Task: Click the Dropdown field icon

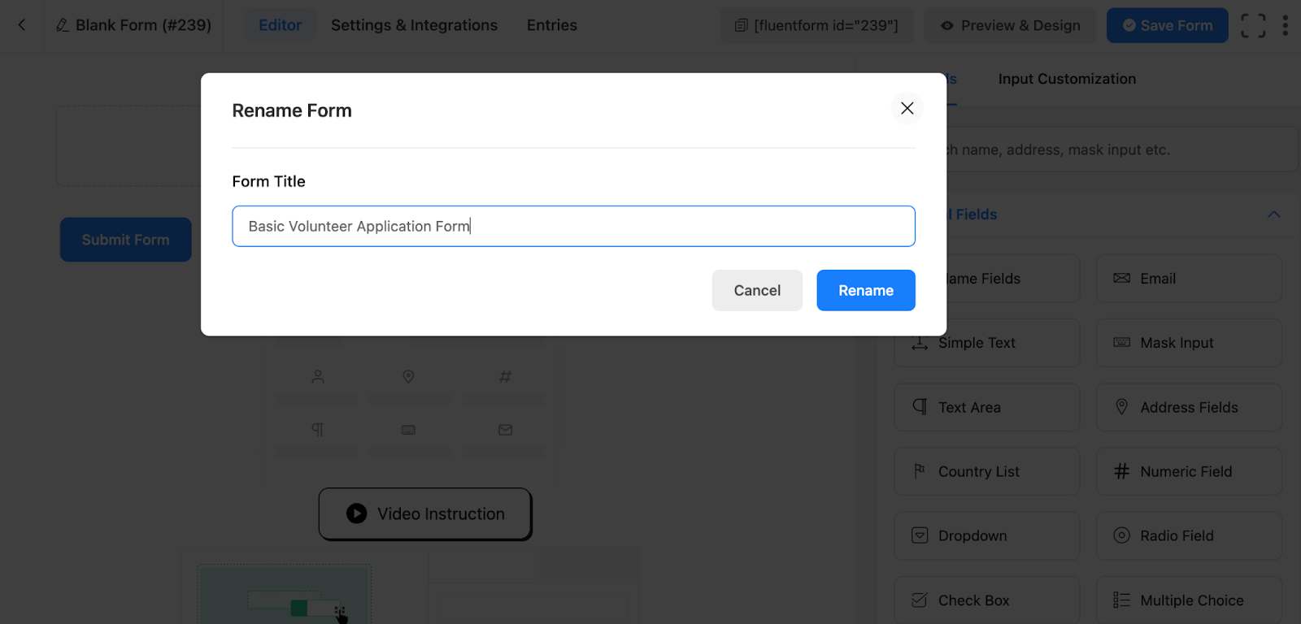Action: (x=920, y=535)
